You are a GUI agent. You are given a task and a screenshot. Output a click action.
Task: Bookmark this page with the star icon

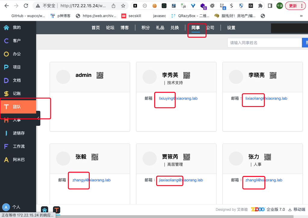pyautogui.click(x=123, y=6)
